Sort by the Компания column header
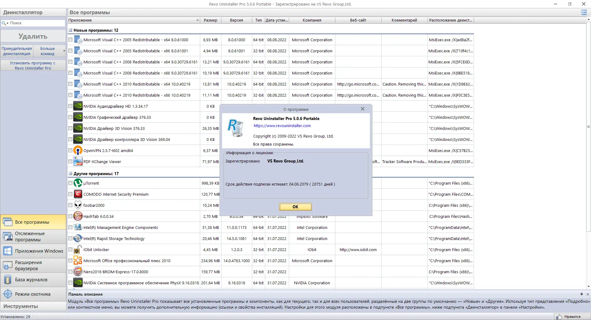This screenshot has height=320, width=591. pyautogui.click(x=312, y=20)
